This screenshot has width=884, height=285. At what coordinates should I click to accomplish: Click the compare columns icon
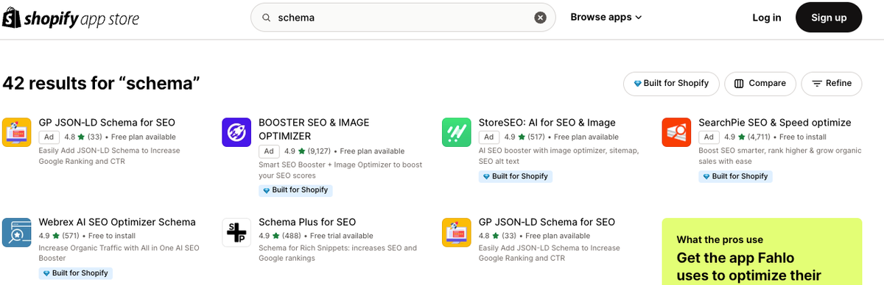tap(739, 84)
